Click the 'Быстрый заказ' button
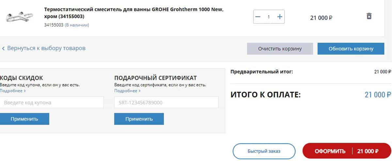Image resolution: width=392 pixels, height=161 pixels. coord(264,151)
